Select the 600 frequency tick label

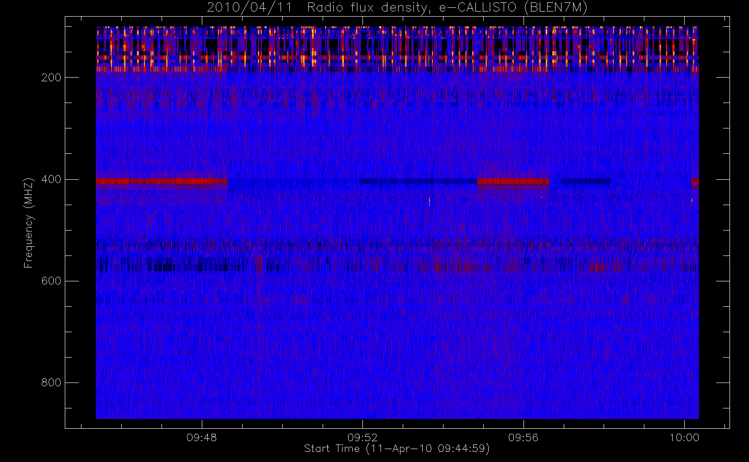[51, 281]
